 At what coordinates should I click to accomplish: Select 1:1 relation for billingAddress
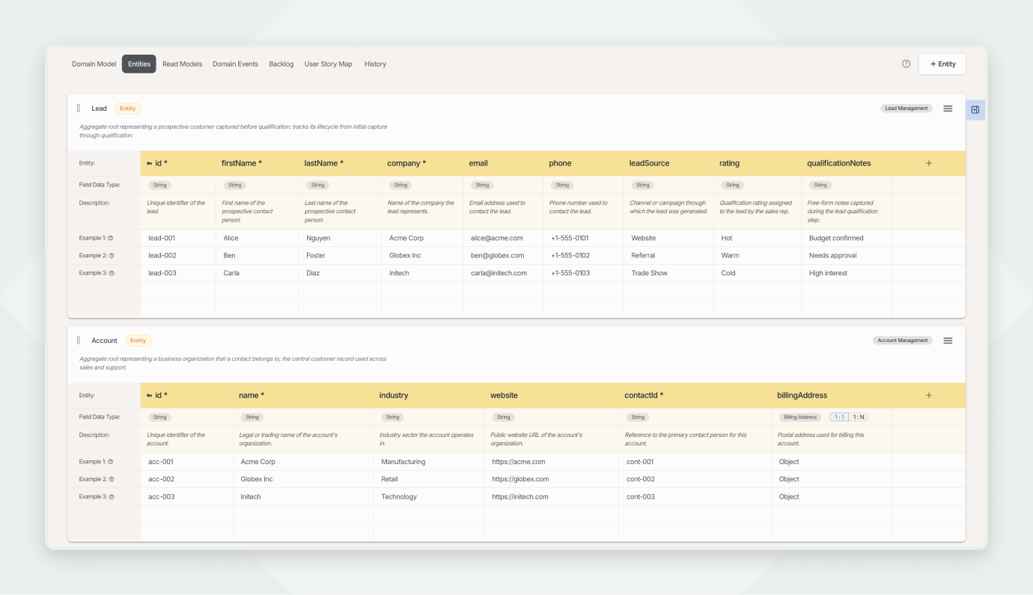[x=839, y=417]
